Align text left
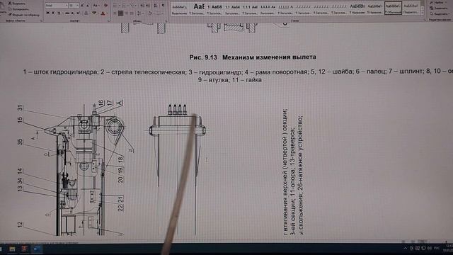 [x=115, y=13]
